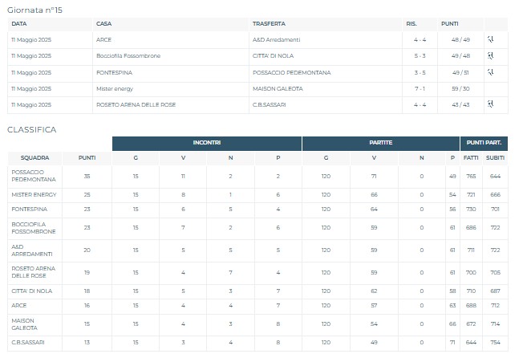Viewport: 523px width, 354px height.
Task: Click the PUNTI header in the Giornata table
Action: (450, 24)
